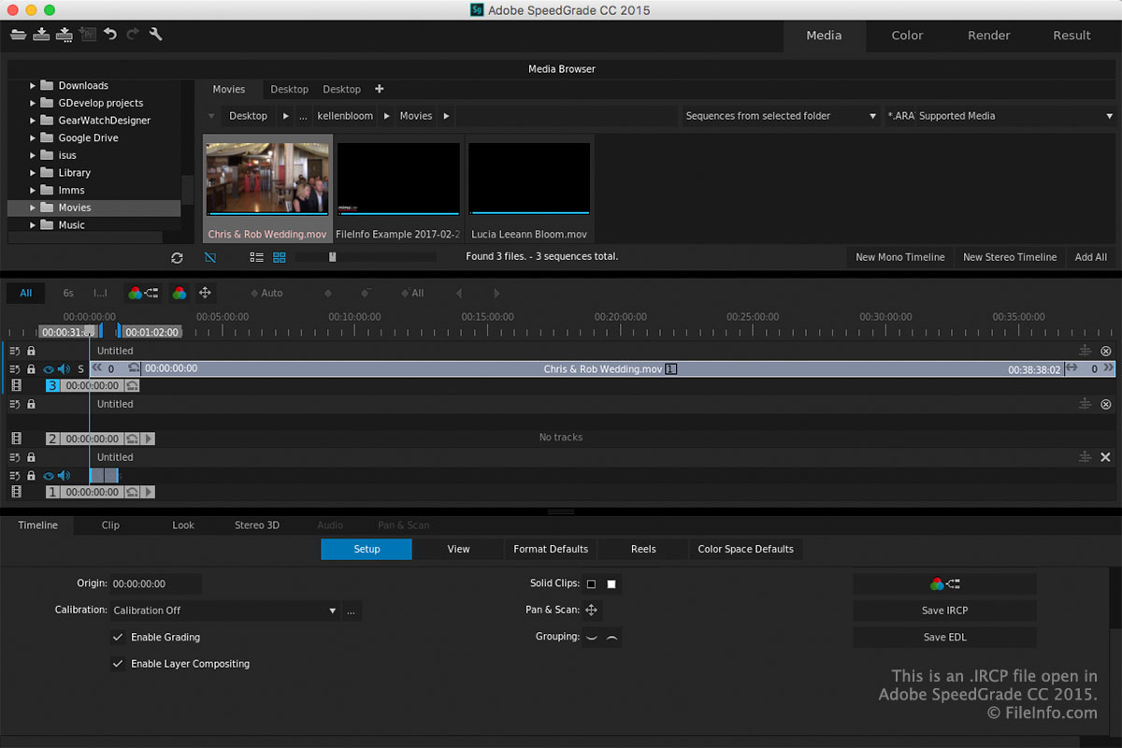This screenshot has width=1122, height=748.
Task: Mute the Chris & Rob Wedding track audio
Action: (x=64, y=369)
